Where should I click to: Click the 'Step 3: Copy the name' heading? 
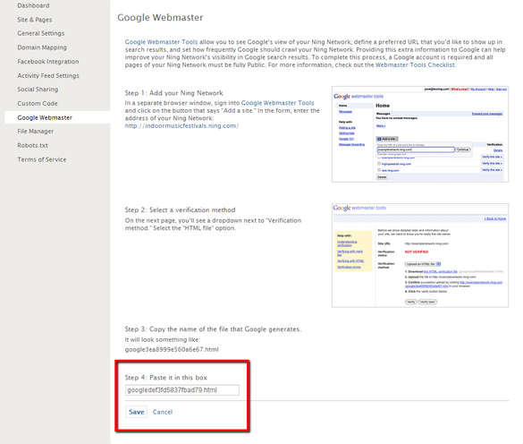click(x=213, y=329)
